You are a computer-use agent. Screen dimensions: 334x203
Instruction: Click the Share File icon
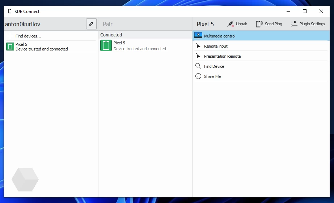(198, 76)
